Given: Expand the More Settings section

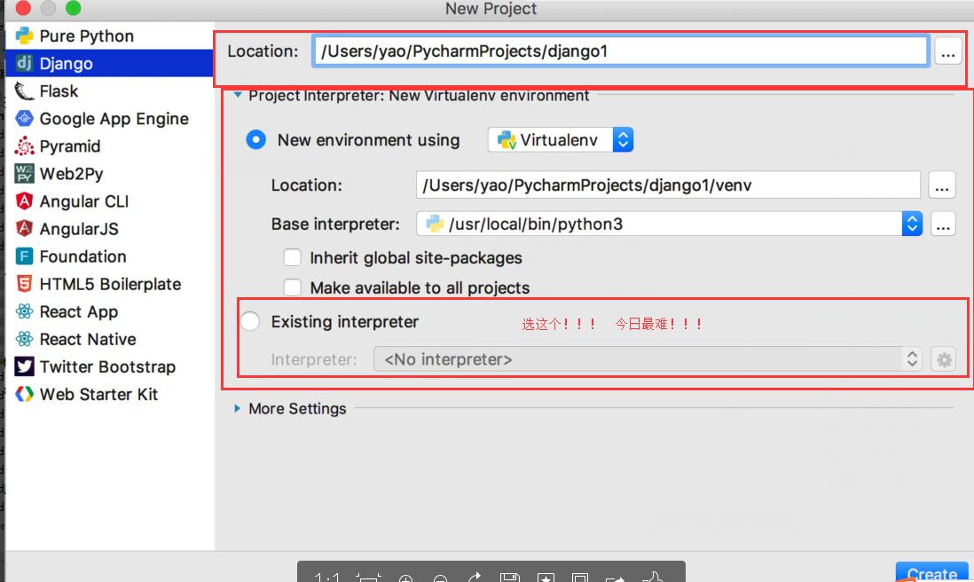Looking at the screenshot, I should pyautogui.click(x=237, y=408).
